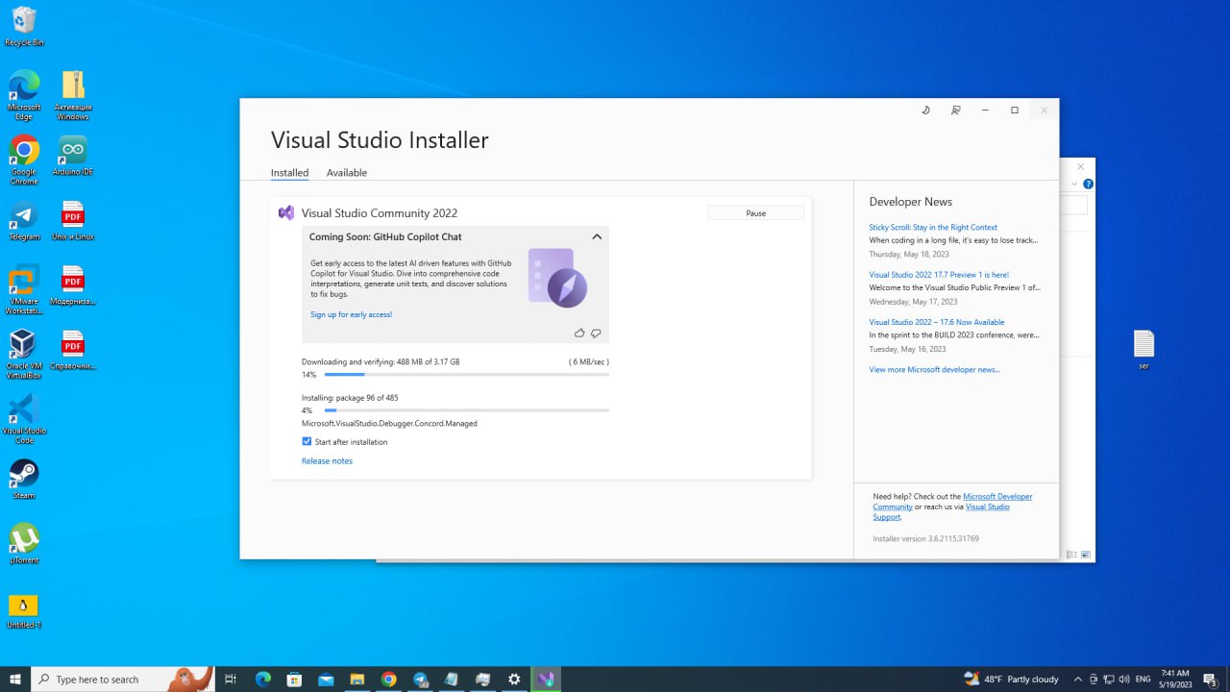Select the Steam desktop shortcut
This screenshot has width=1230, height=692.
pos(24,480)
